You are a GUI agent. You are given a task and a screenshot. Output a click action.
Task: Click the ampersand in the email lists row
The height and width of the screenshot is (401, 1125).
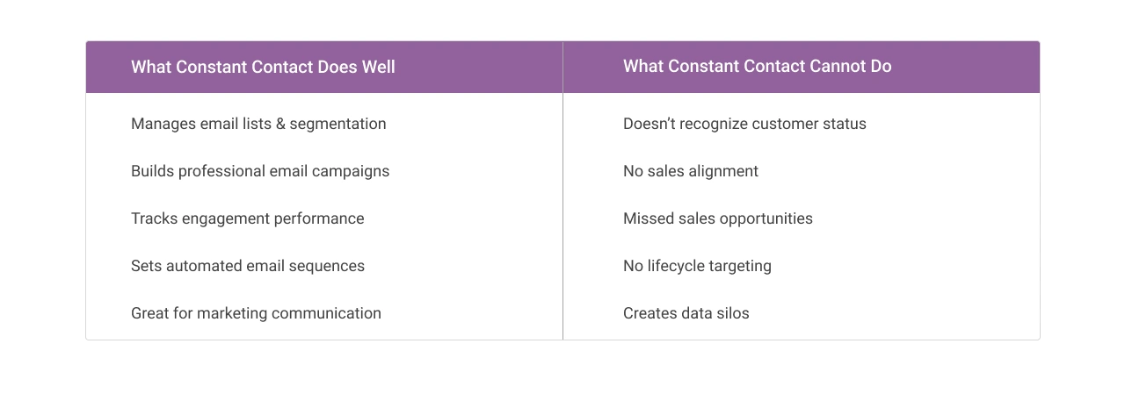click(x=280, y=124)
